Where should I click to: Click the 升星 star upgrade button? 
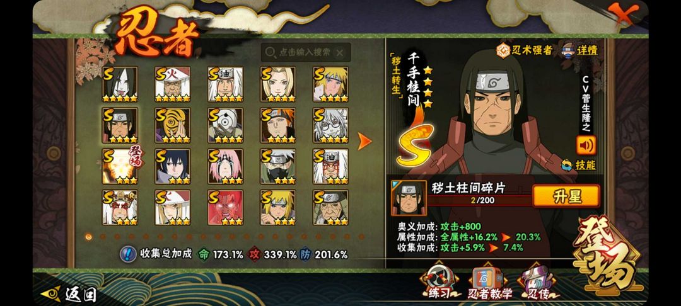pyautogui.click(x=566, y=196)
